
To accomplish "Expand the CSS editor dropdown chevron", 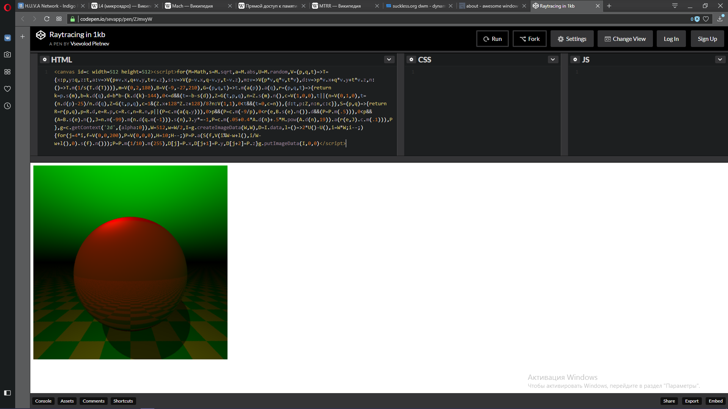I will pyautogui.click(x=553, y=59).
